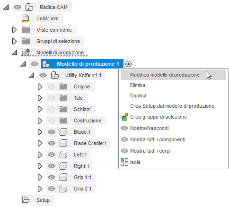Click the Modelli di produzione gear icon
Image resolution: width=229 pixels, height=207 pixels.
tap(26, 52)
